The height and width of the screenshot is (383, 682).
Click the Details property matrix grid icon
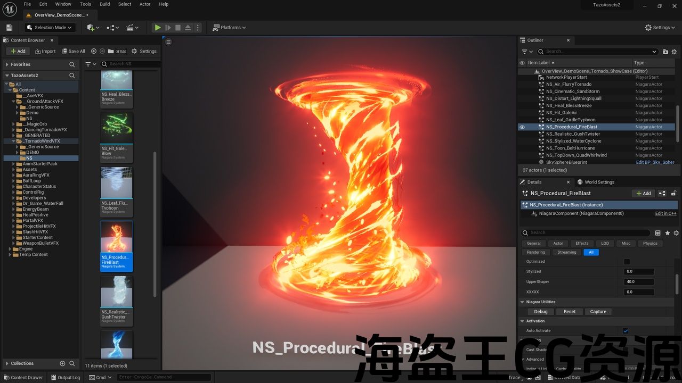pos(657,233)
